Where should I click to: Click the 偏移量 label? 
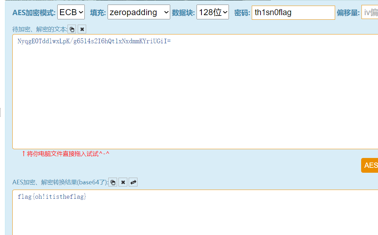[x=348, y=13]
